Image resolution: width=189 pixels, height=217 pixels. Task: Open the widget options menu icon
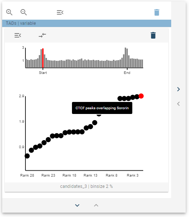pos(18,35)
